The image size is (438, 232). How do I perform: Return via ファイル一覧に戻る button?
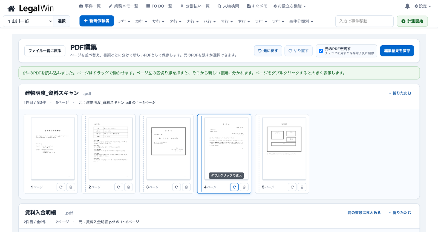tap(45, 51)
